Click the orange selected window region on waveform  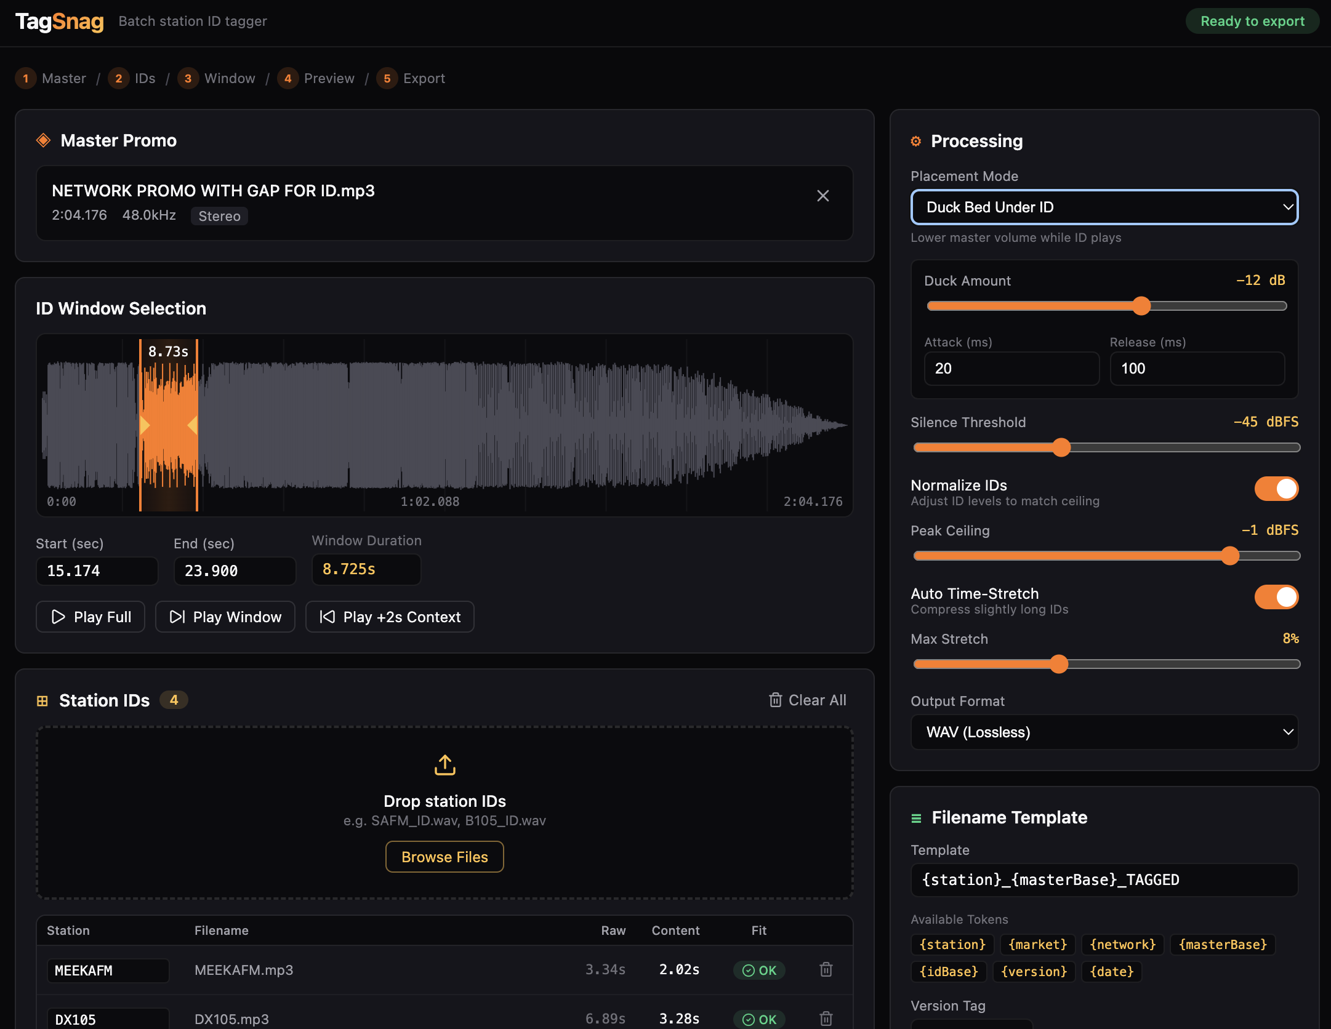[x=169, y=425]
